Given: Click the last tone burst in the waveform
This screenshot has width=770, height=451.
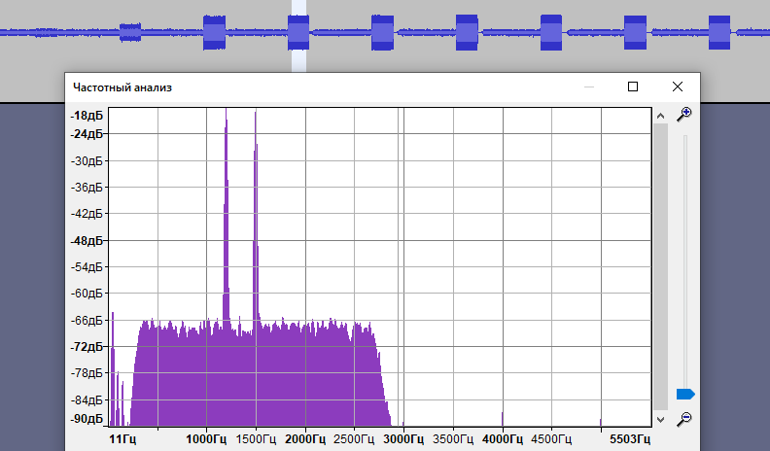Looking at the screenshot, I should pos(719,33).
